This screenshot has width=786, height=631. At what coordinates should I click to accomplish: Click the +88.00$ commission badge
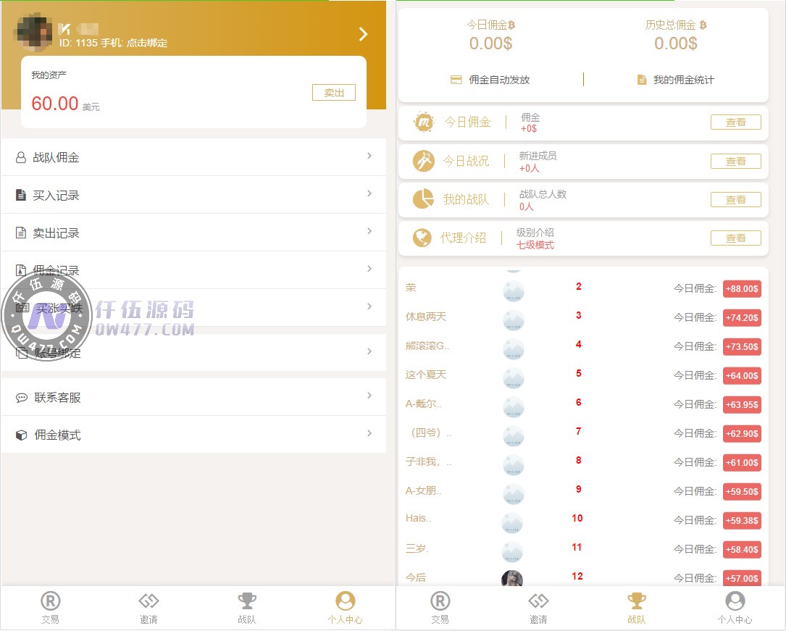point(742,288)
